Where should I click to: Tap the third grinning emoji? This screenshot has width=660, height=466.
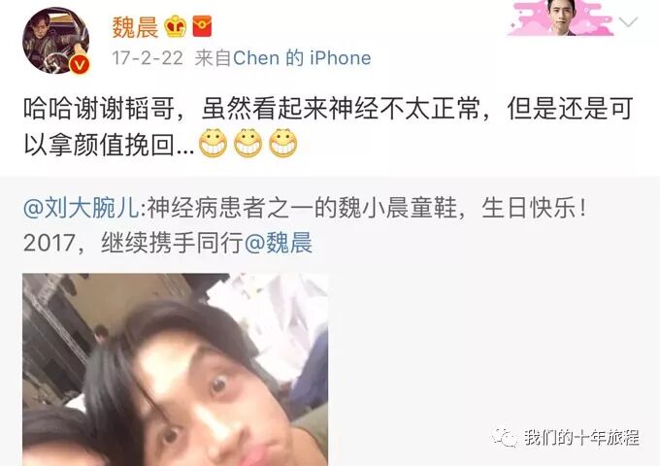[282, 143]
